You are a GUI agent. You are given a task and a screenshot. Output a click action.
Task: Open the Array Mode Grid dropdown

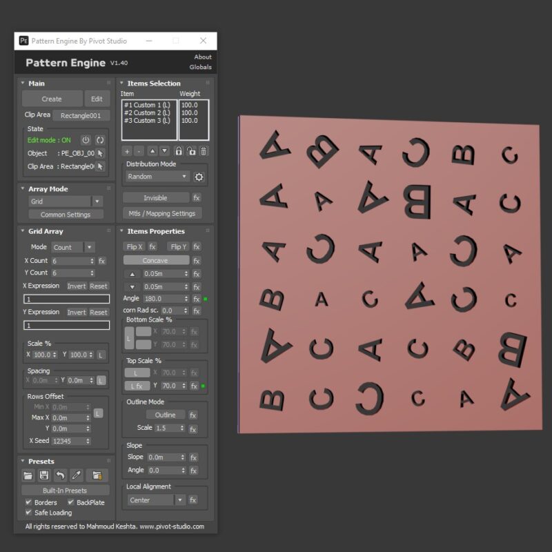point(65,201)
